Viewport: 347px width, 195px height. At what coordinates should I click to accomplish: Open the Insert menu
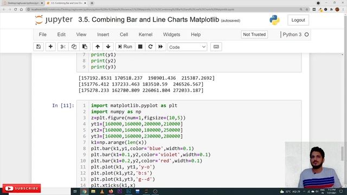coord(103,35)
